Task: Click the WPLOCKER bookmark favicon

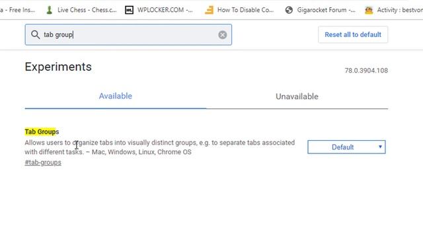Action: click(129, 10)
